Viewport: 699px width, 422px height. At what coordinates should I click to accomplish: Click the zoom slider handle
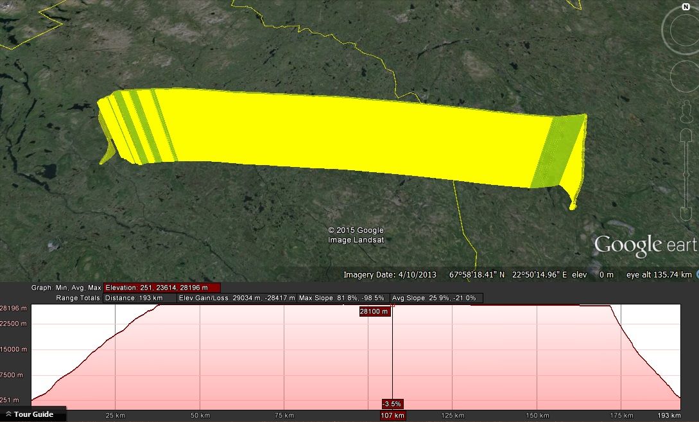[686, 173]
